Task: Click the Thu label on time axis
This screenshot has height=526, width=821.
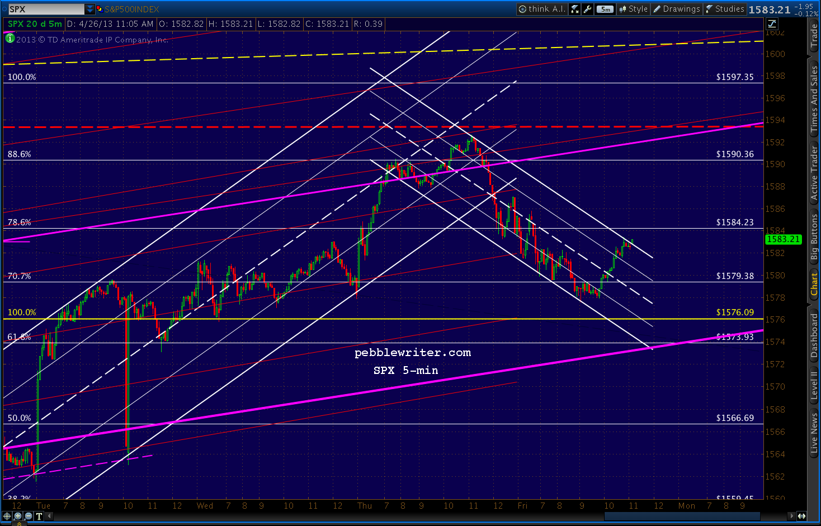Action: [x=365, y=505]
